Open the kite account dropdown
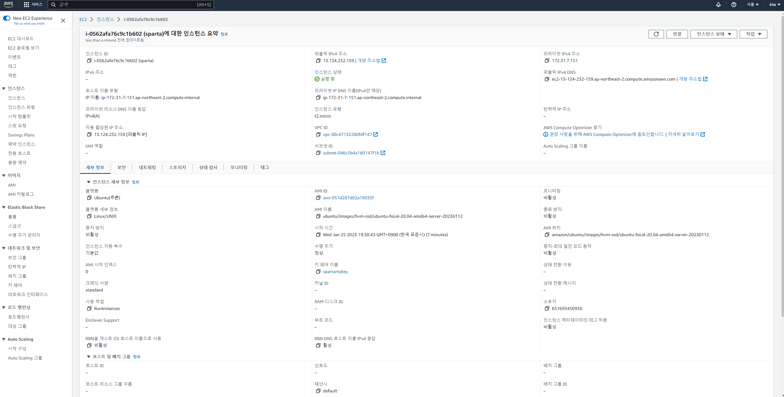Image resolution: width=784 pixels, height=397 pixels. pyautogui.click(x=775, y=5)
